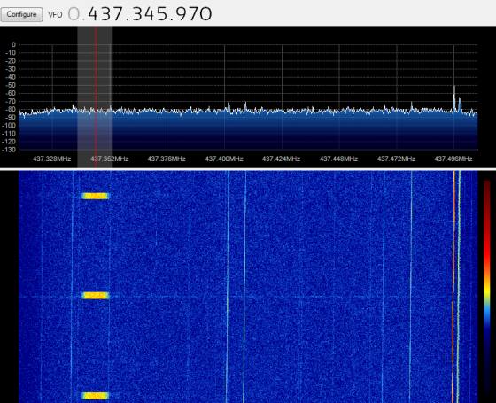Click the -130 dB scale label
The width and height of the screenshot is (496, 403).
pyautogui.click(x=9, y=150)
